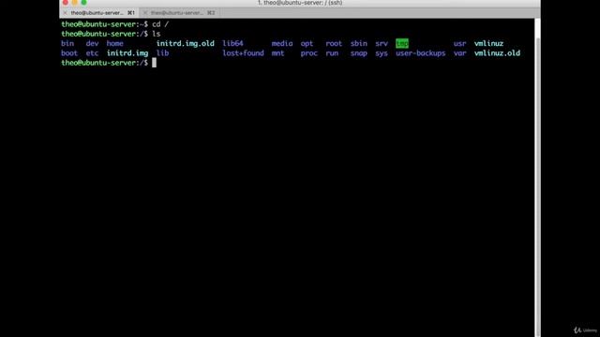Click the 'usr' directory name
The width and height of the screenshot is (600, 337).
[460, 44]
